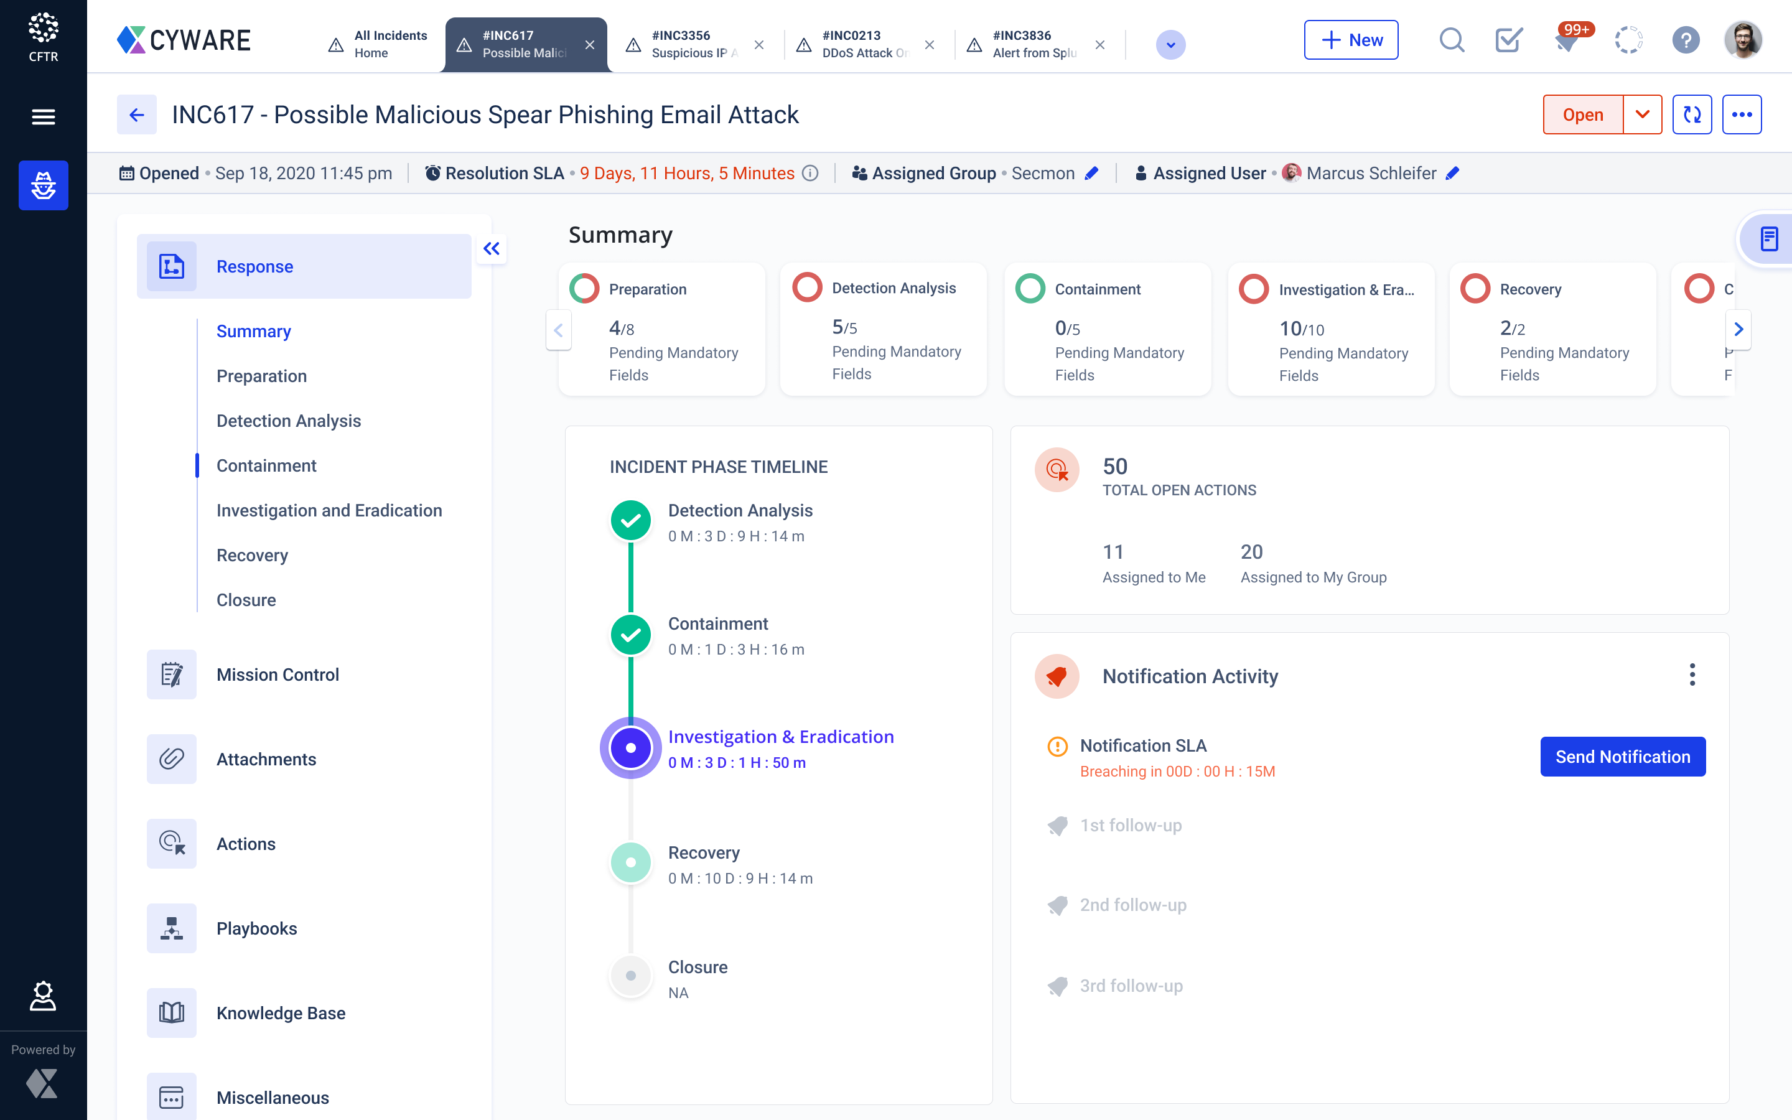Open the notes panel icon at right edge
1792x1120 pixels.
(x=1769, y=240)
